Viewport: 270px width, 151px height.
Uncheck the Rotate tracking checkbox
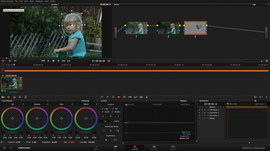(113, 112)
